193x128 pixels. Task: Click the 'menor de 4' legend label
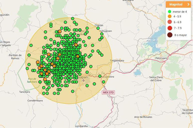[x=180, y=12]
